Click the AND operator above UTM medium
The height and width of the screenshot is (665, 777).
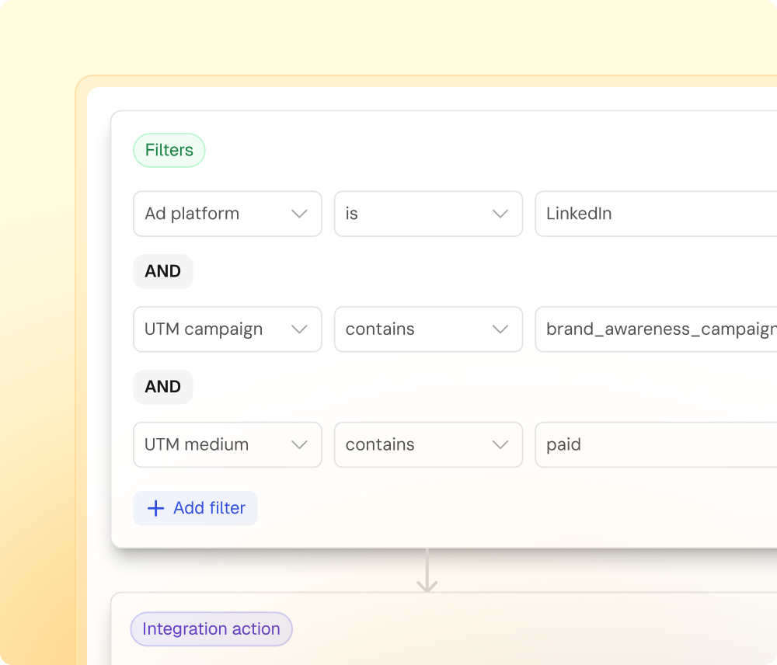coord(163,387)
